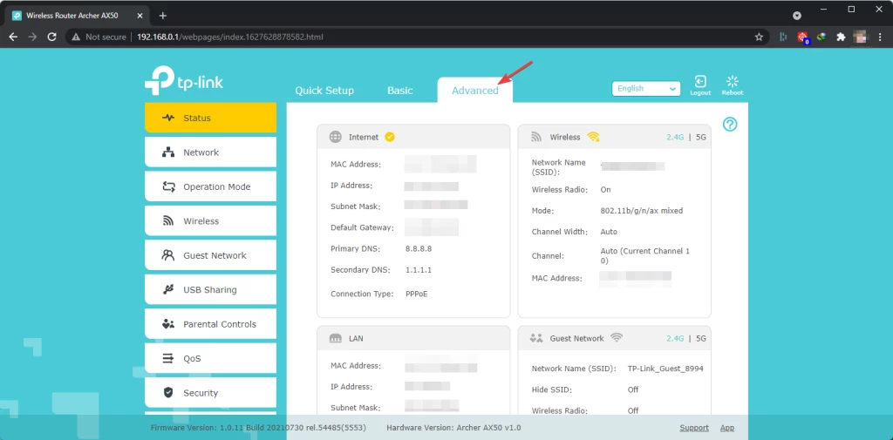This screenshot has height=440, width=893.
Task: Click the Hardware Version Archer AX50 v1.0 text
Action: 453,428
